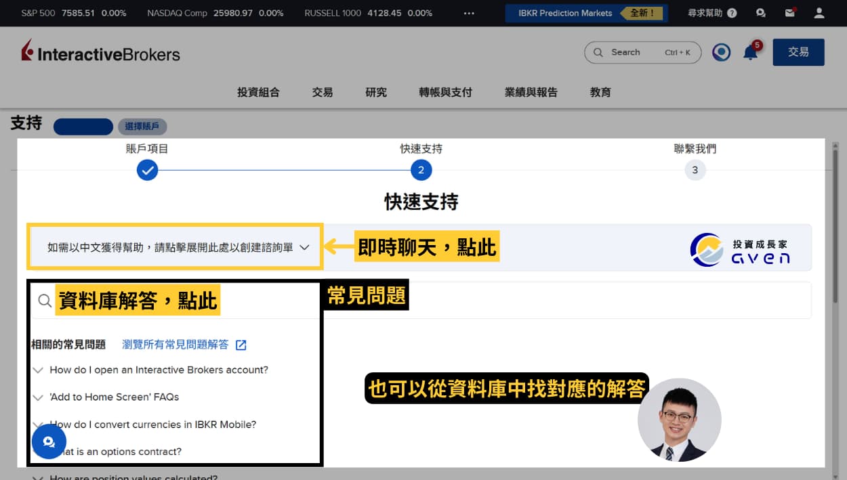The height and width of the screenshot is (480, 847).
Task: Open 業績與報告 menu
Action: point(531,93)
